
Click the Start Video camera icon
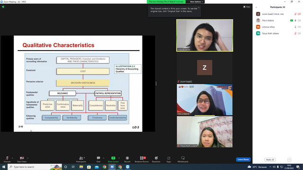22,158
